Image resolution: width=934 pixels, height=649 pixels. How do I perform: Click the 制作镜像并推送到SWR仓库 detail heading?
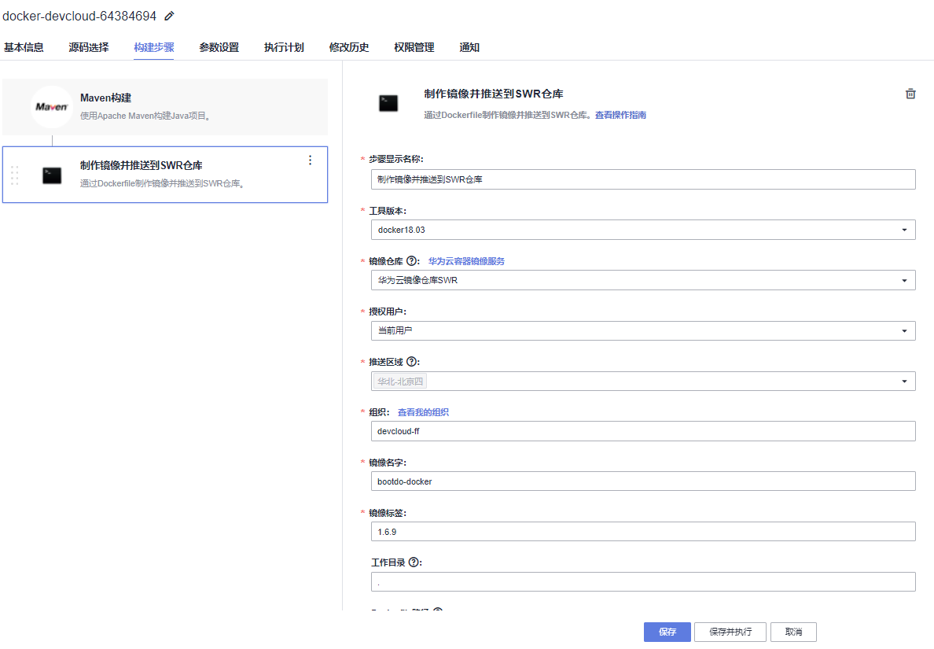click(x=493, y=94)
